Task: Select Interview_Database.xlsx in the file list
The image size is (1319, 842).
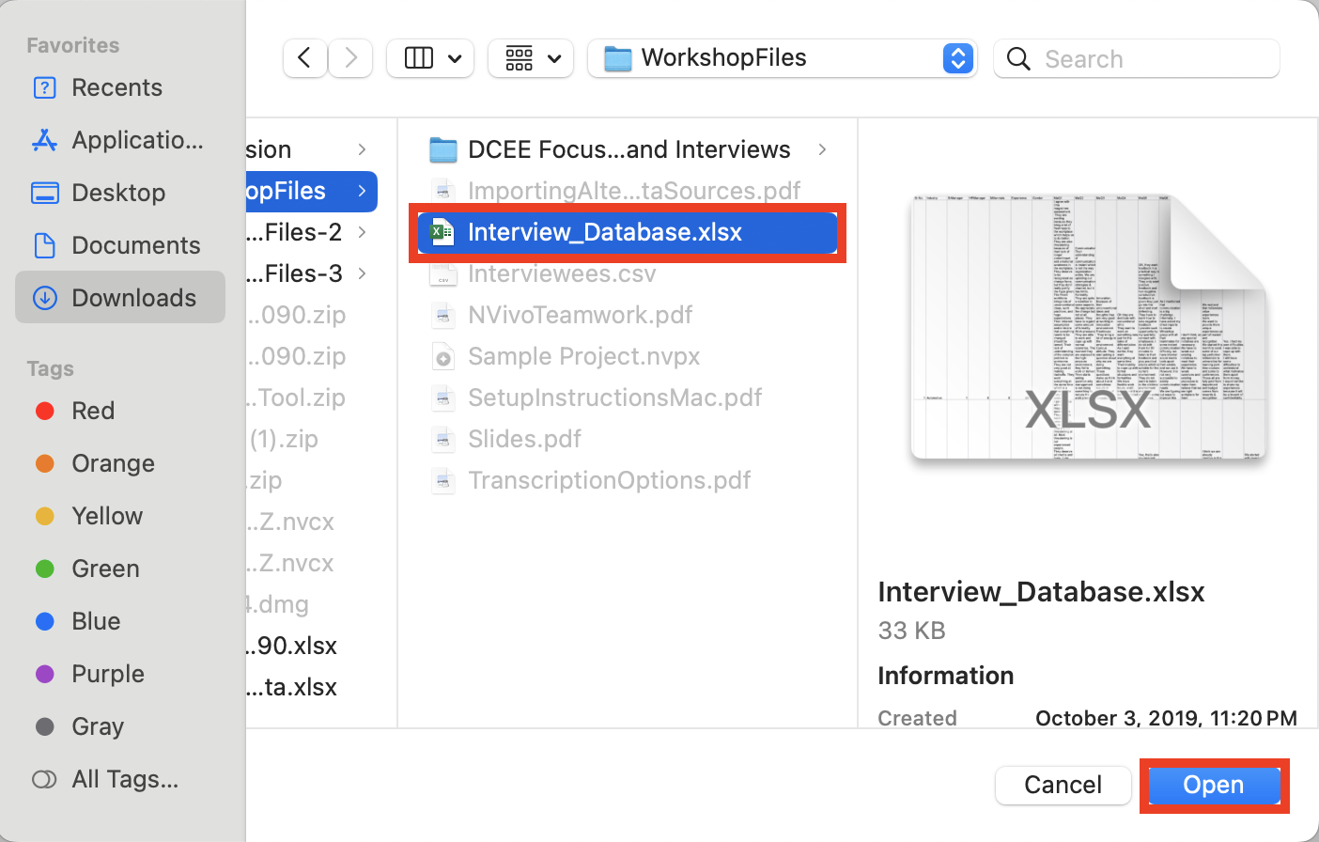Action: tap(627, 232)
